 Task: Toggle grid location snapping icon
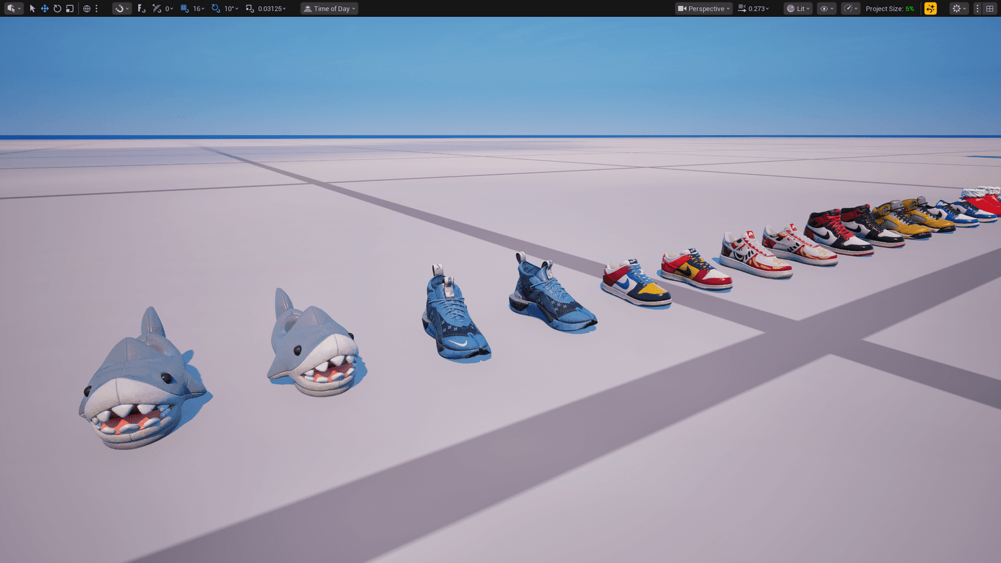pyautogui.click(x=184, y=8)
